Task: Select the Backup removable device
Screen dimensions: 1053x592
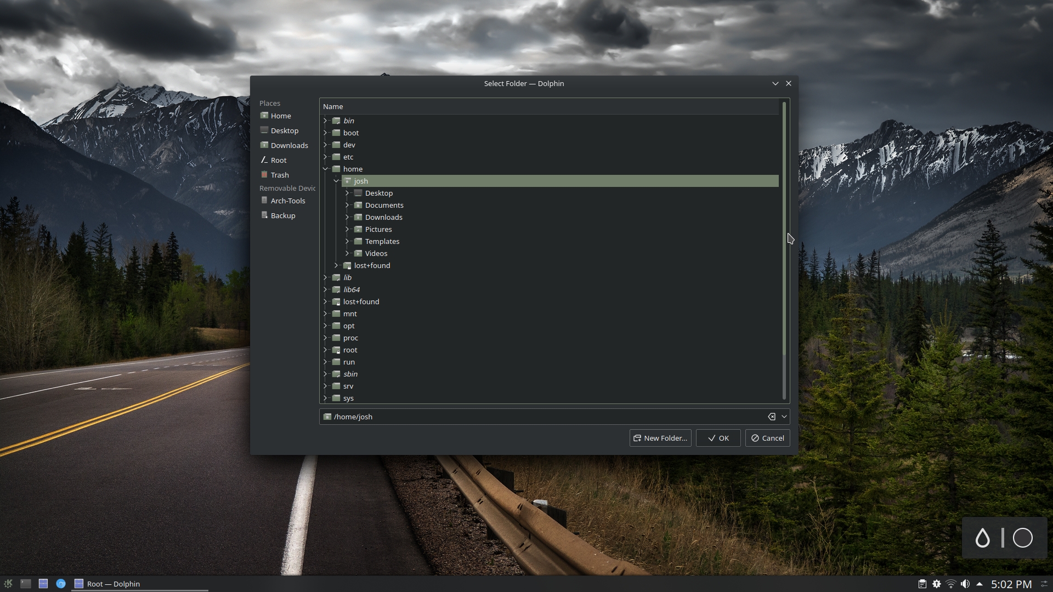Action: pos(278,215)
